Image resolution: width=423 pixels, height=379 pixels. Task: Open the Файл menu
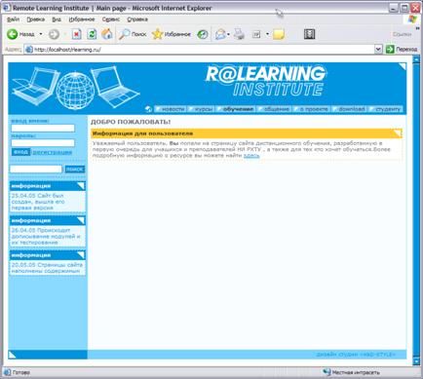(13, 19)
